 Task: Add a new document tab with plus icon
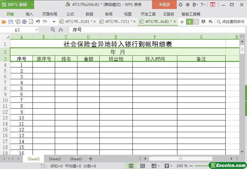click(182, 22)
